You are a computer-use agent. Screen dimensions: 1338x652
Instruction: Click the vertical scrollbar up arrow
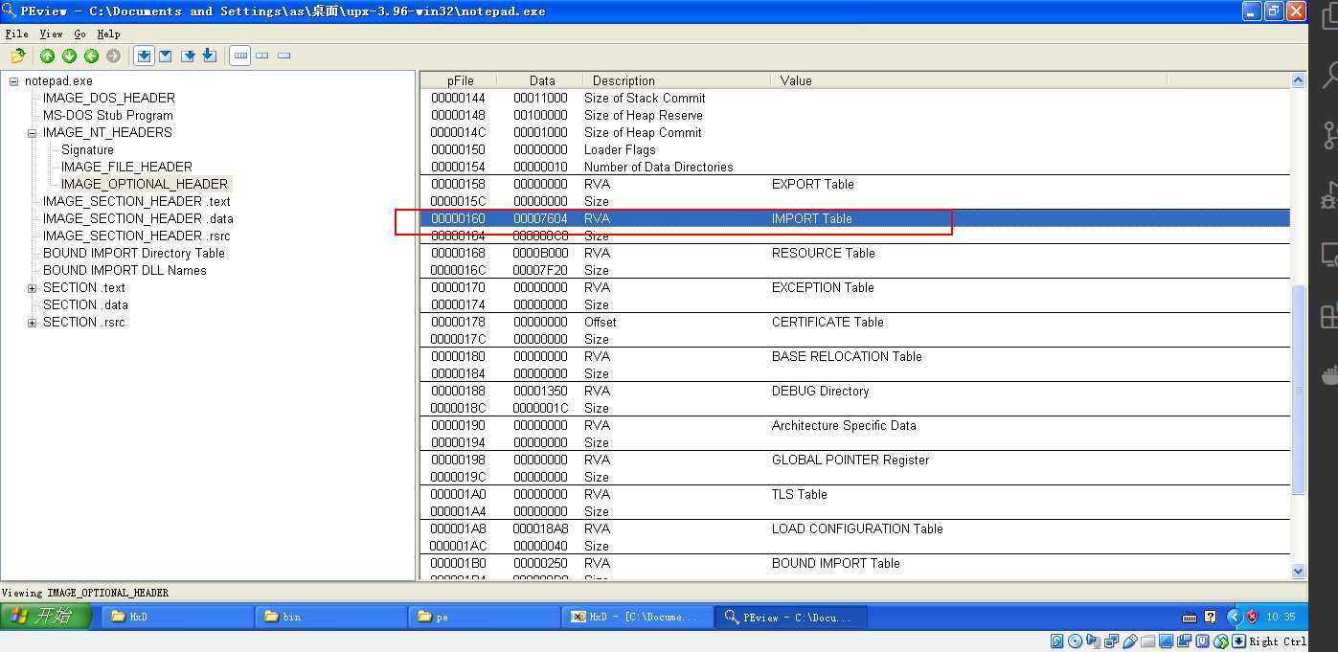(1299, 80)
